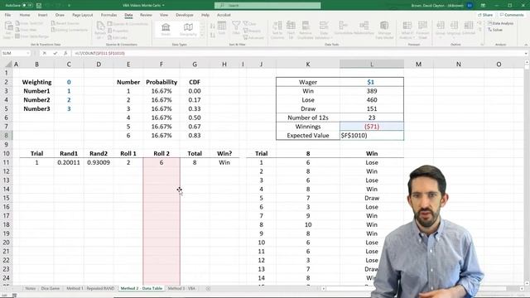Image resolution: width=530 pixels, height=298 pixels.
Task: Open the Name Box dropdown arrow
Action: 28,53
